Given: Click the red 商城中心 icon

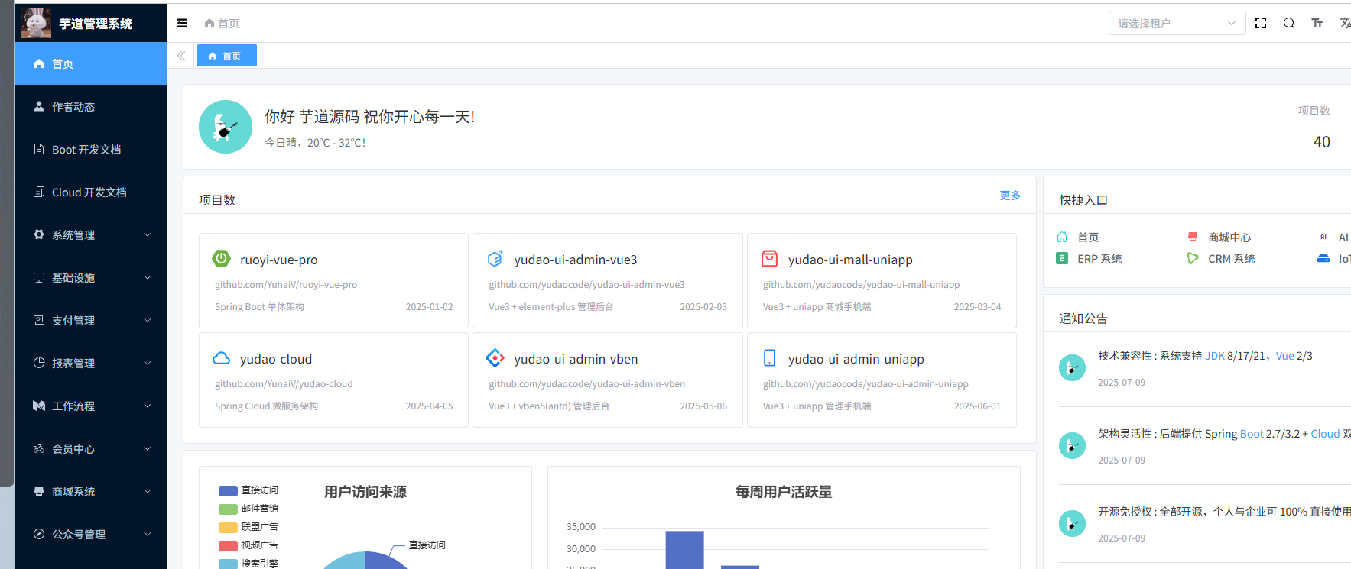Looking at the screenshot, I should (x=1193, y=238).
